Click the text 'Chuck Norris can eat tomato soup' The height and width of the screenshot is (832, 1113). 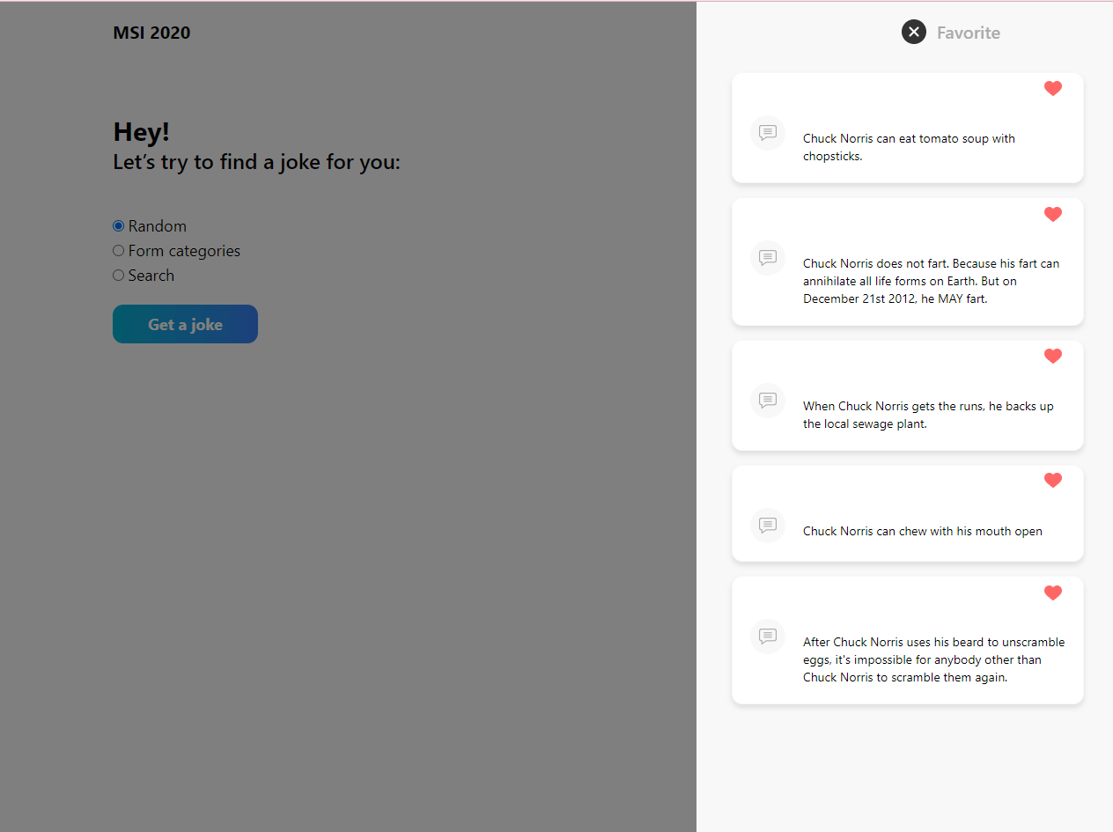(x=895, y=138)
